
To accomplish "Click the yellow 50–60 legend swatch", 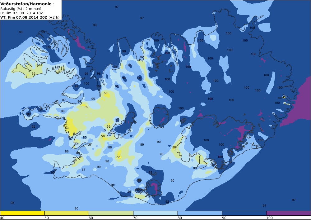I will 67,213.
